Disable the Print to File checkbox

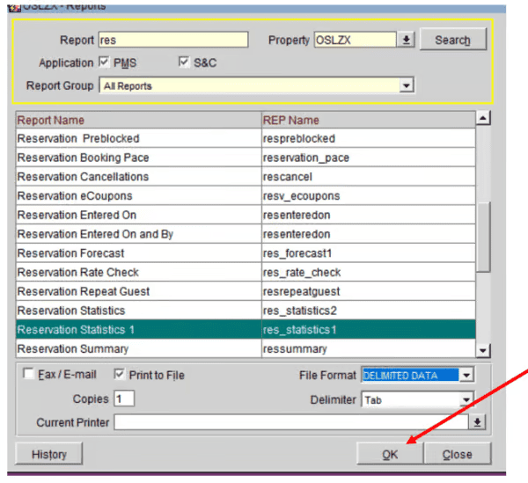click(x=120, y=375)
